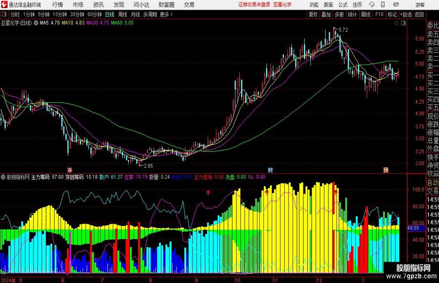The height and width of the screenshot is (283, 439).
Task: Open 多周期 multi-period view
Action: pyautogui.click(x=150, y=14)
